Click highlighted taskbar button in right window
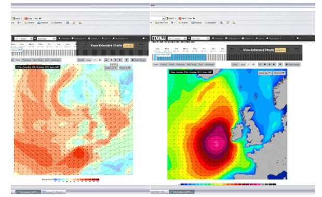 (182, 192)
